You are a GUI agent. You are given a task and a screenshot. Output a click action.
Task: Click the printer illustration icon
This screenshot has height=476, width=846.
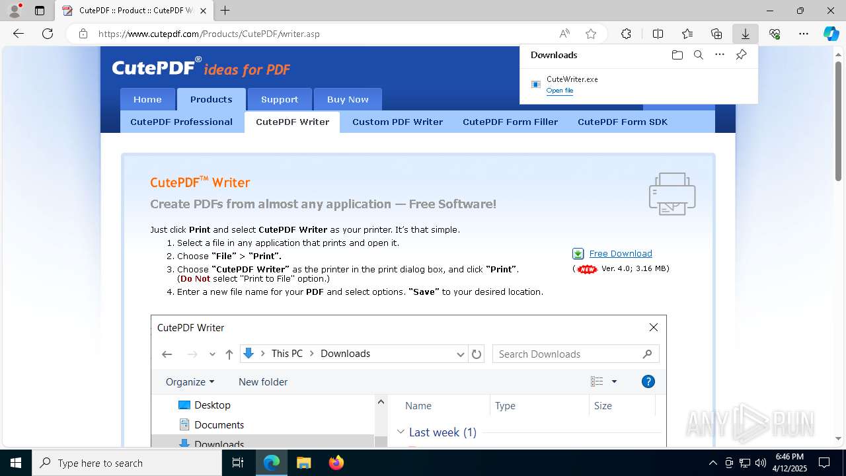coord(672,194)
